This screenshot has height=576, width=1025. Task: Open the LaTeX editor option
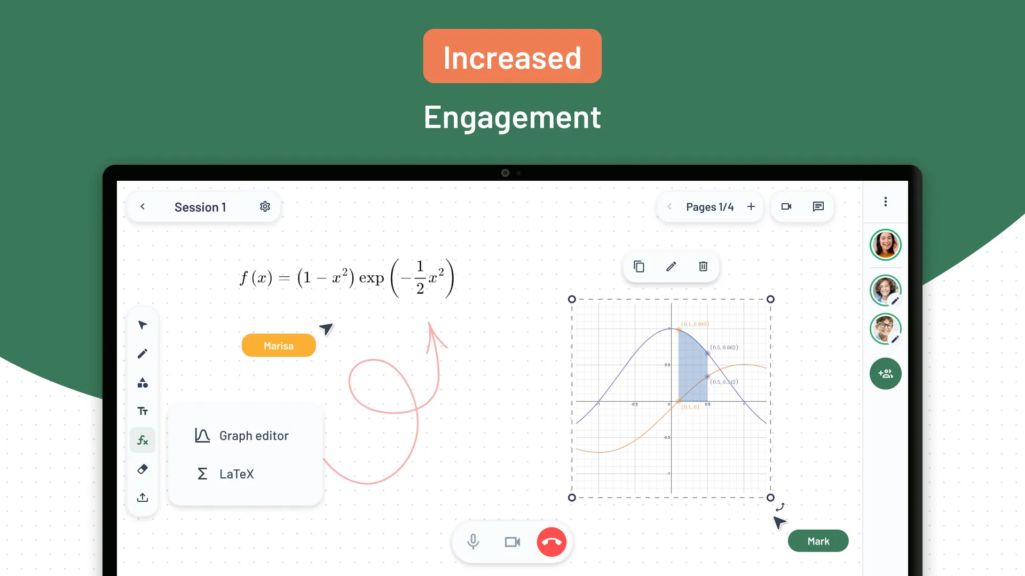coord(236,473)
